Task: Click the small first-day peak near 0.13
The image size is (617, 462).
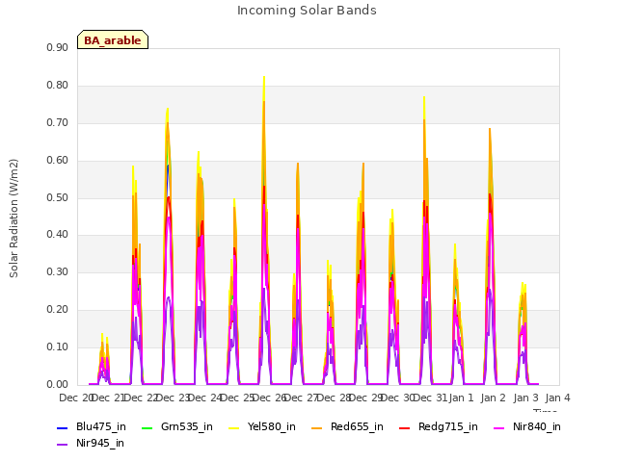Action: tap(102, 336)
